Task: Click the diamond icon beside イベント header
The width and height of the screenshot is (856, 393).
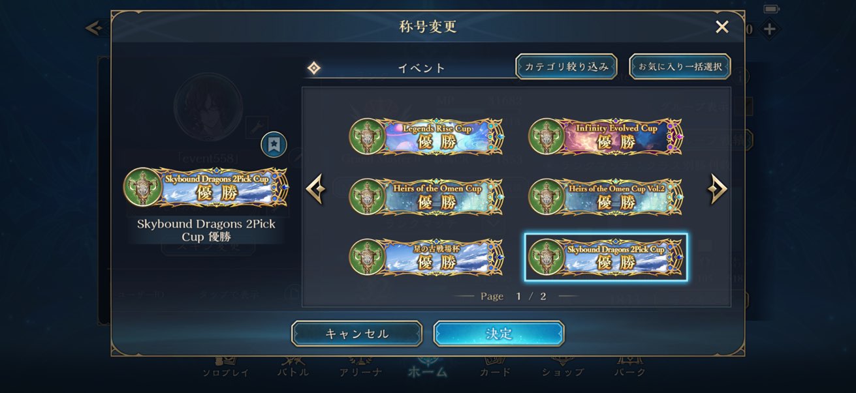Action: (314, 68)
